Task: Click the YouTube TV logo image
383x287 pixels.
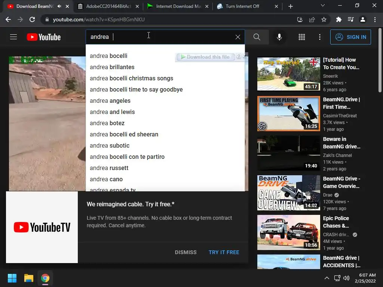Action: tap(42, 227)
